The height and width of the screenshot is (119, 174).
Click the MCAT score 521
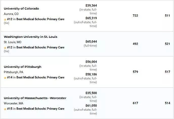(x=167, y=44)
